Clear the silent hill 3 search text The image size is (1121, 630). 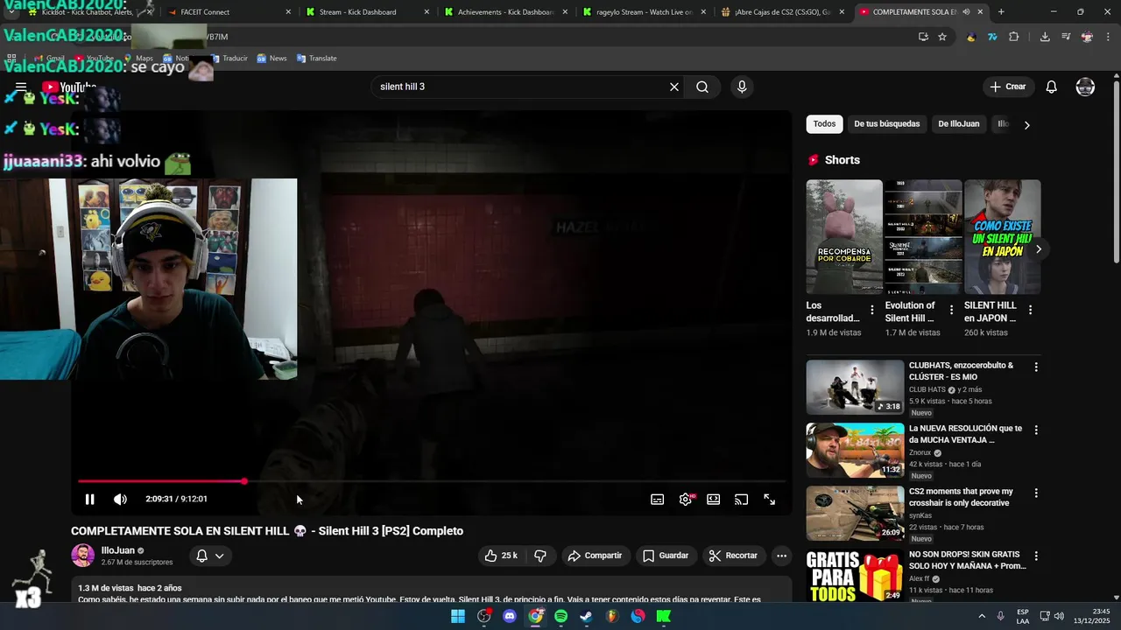click(674, 87)
